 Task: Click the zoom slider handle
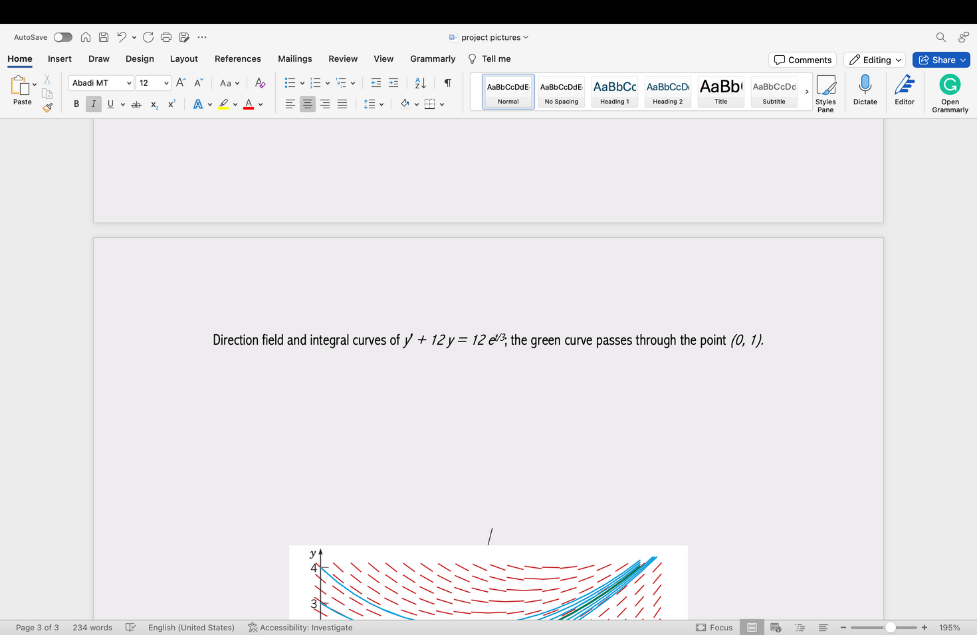pos(890,628)
